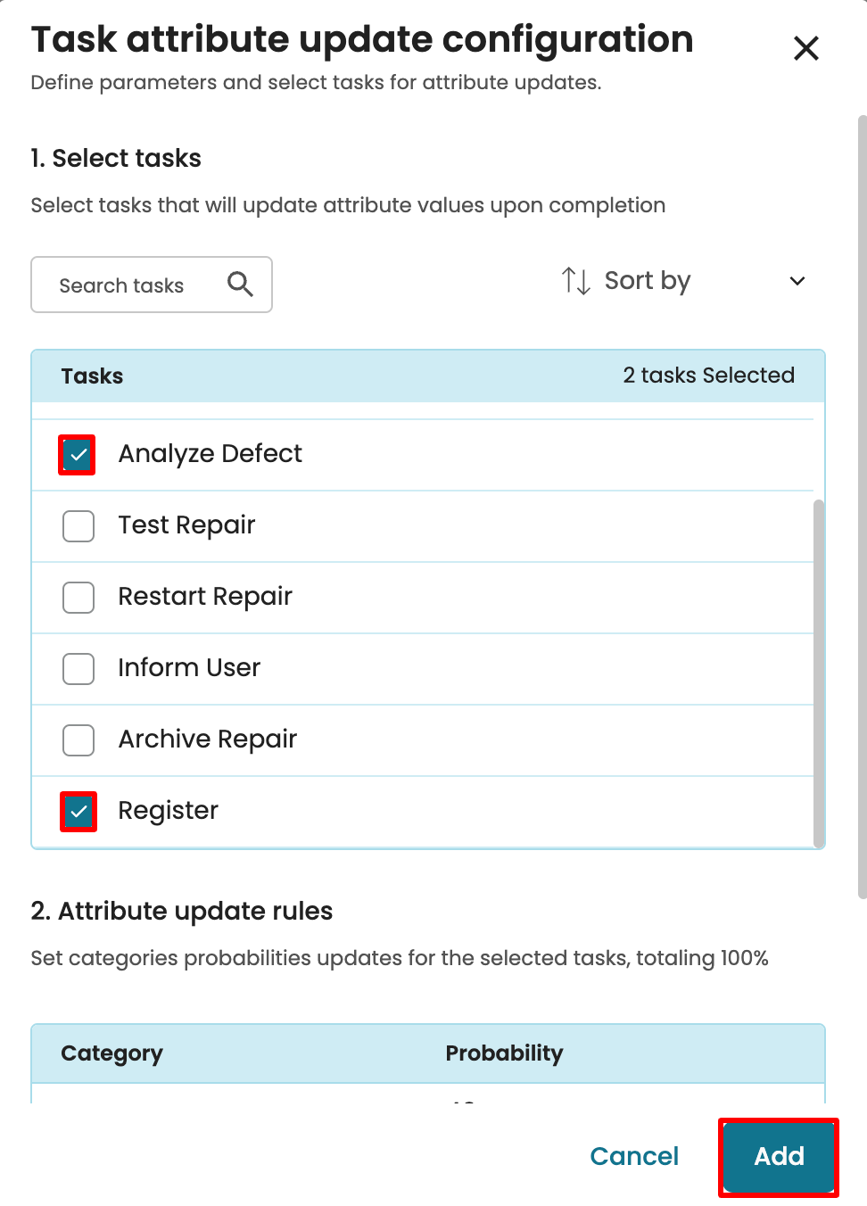Click the tasks list vertical scrollbar
The height and width of the screenshot is (1206, 867).
(818, 669)
